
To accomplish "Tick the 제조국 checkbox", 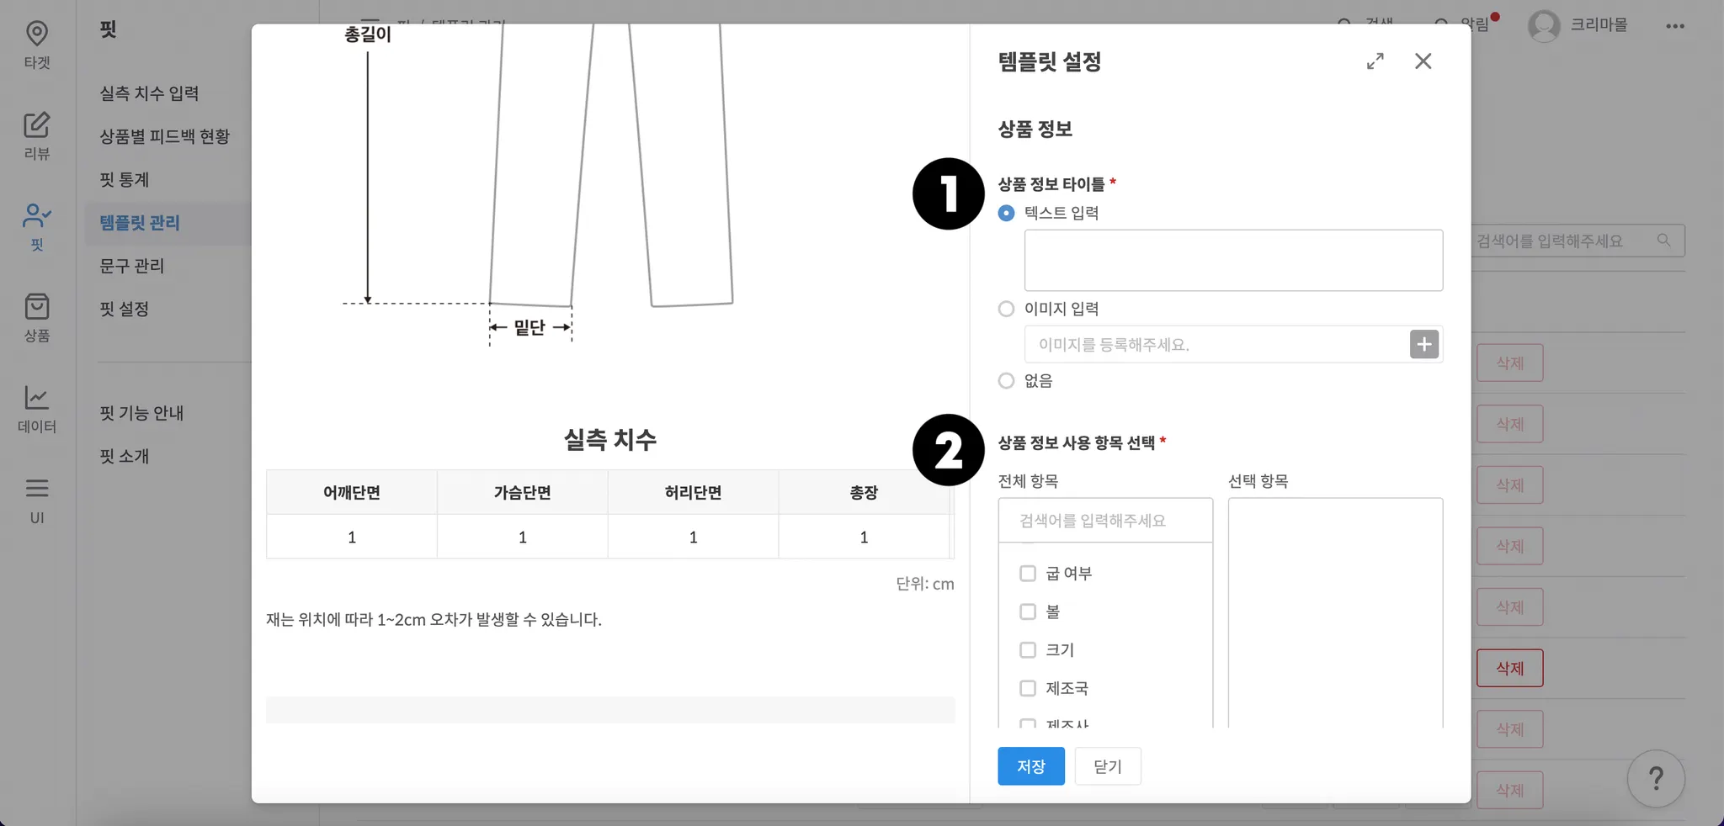I will click(1028, 689).
